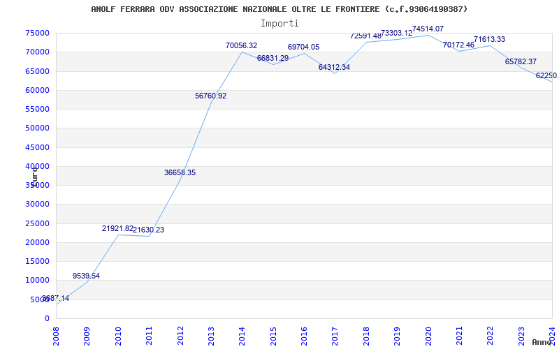Click the x-axis year 2019
Viewport: 559px width, 349px height.
pos(397,336)
